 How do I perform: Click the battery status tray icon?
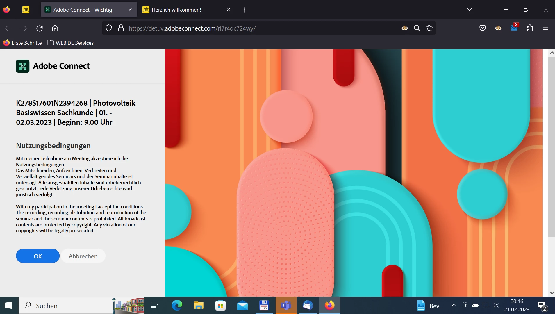tap(475, 305)
